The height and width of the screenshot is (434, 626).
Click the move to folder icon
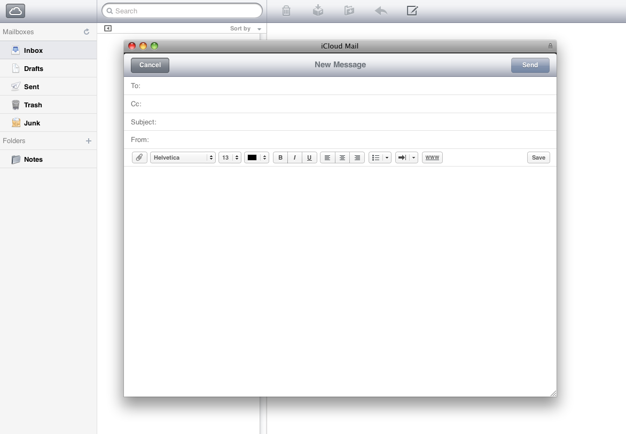pyautogui.click(x=349, y=11)
